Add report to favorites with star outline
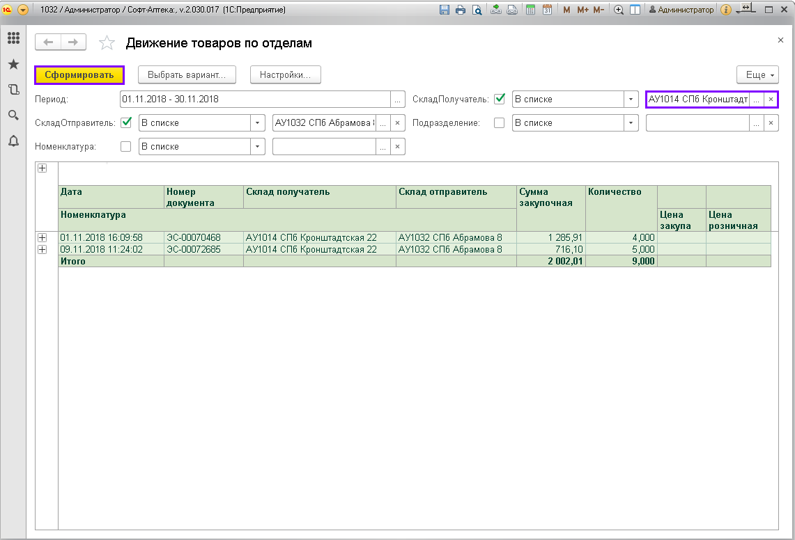The width and height of the screenshot is (795, 540). [x=107, y=43]
